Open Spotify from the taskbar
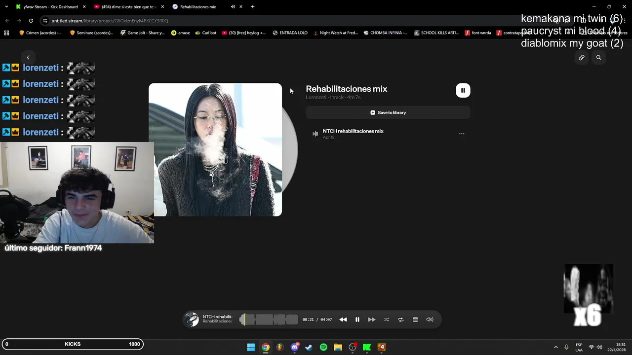The width and height of the screenshot is (632, 355). click(323, 347)
